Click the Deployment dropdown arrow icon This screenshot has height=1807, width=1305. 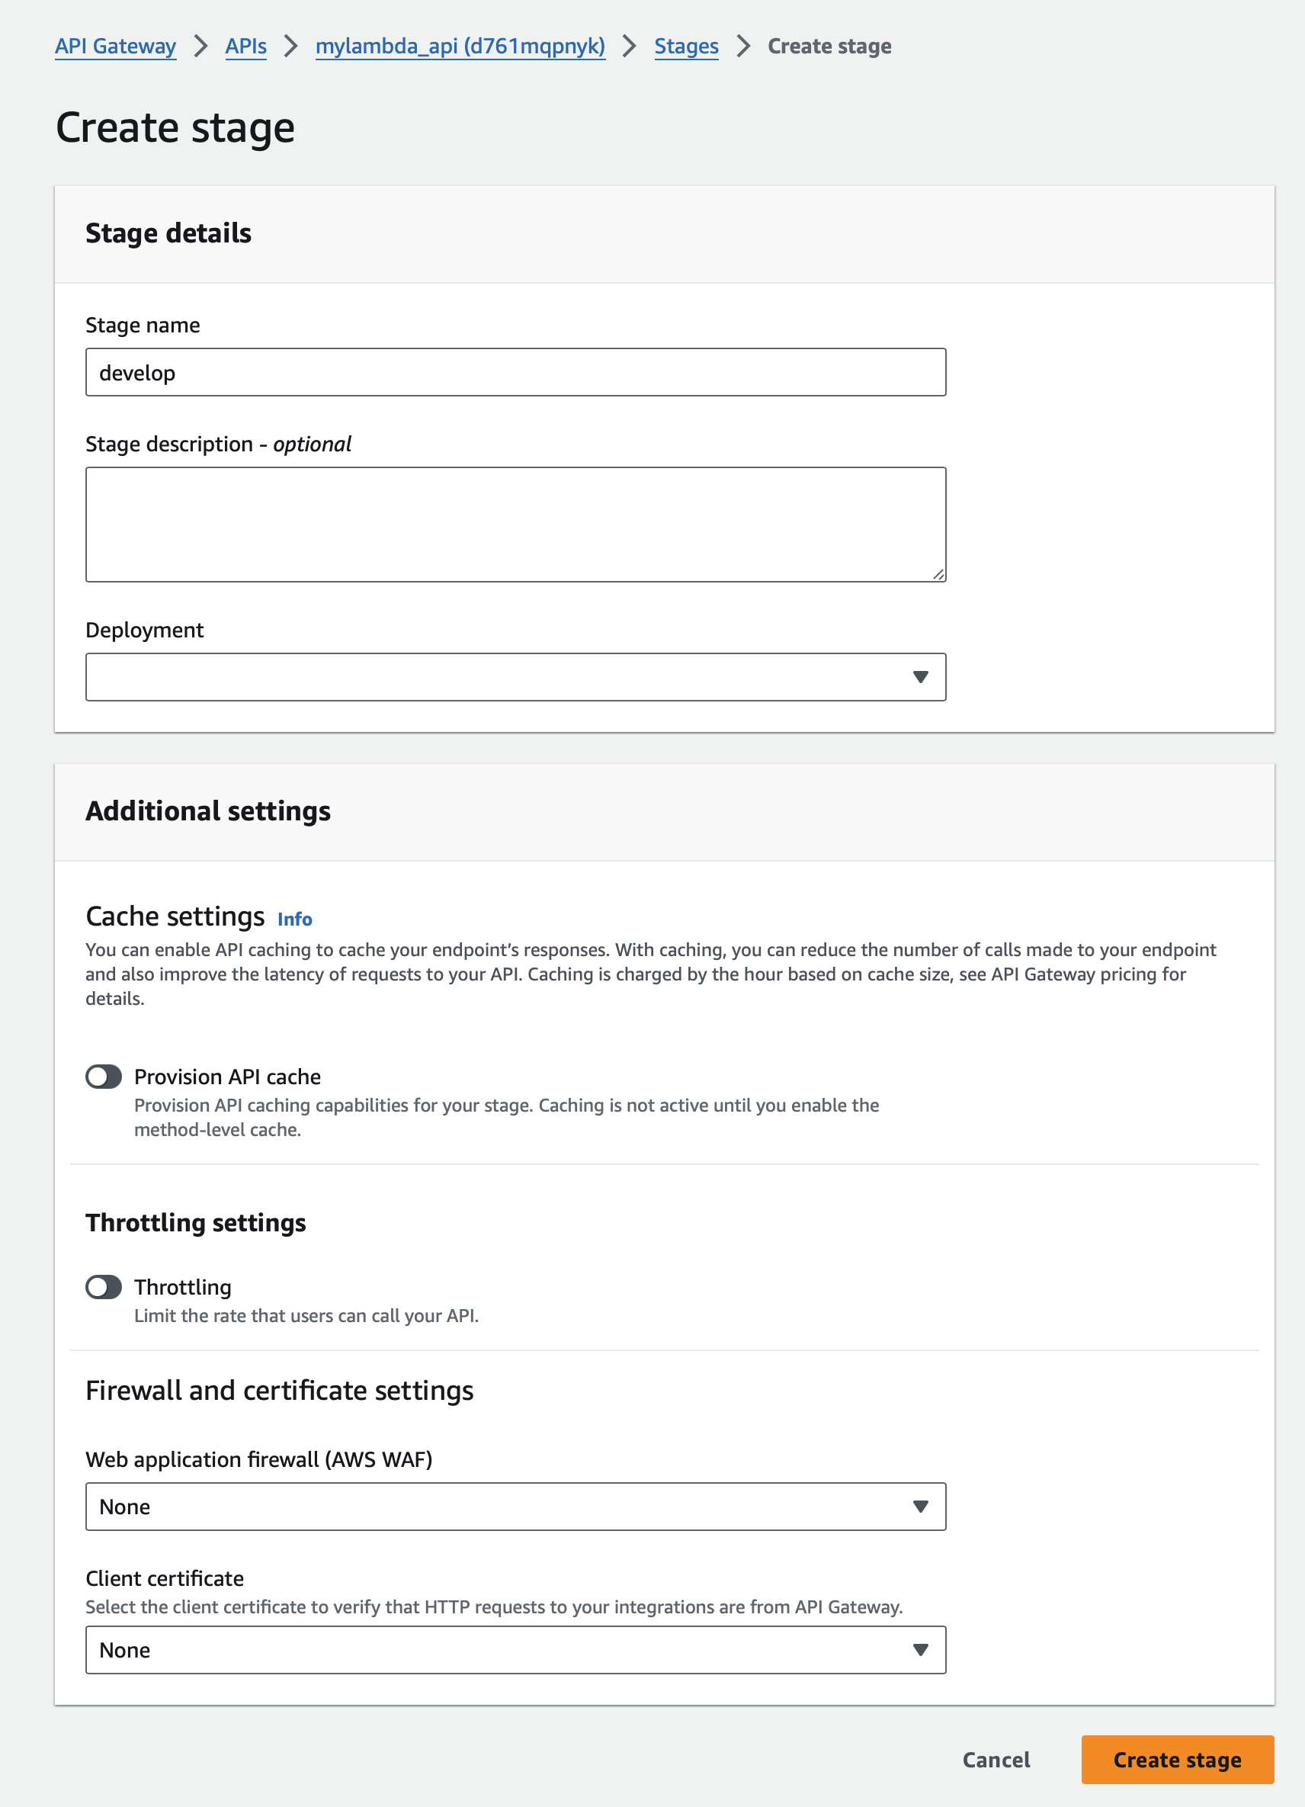pyautogui.click(x=920, y=677)
